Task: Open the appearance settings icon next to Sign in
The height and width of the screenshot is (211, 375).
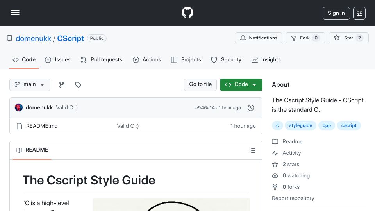Action: pyautogui.click(x=359, y=13)
